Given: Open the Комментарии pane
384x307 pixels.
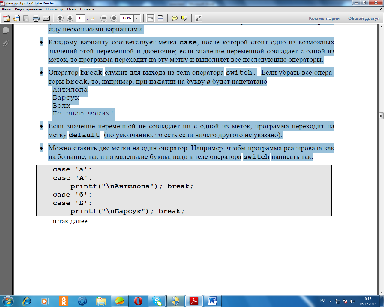Looking at the screenshot, I should pyautogui.click(x=324, y=18).
